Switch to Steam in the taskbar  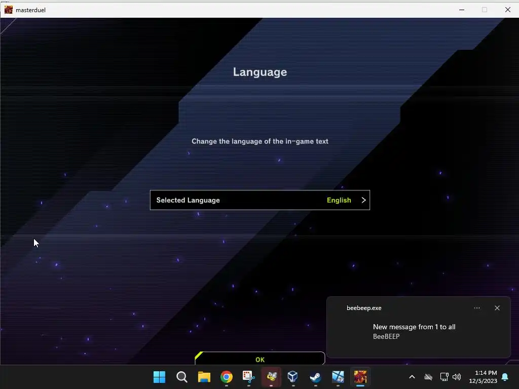tap(315, 377)
